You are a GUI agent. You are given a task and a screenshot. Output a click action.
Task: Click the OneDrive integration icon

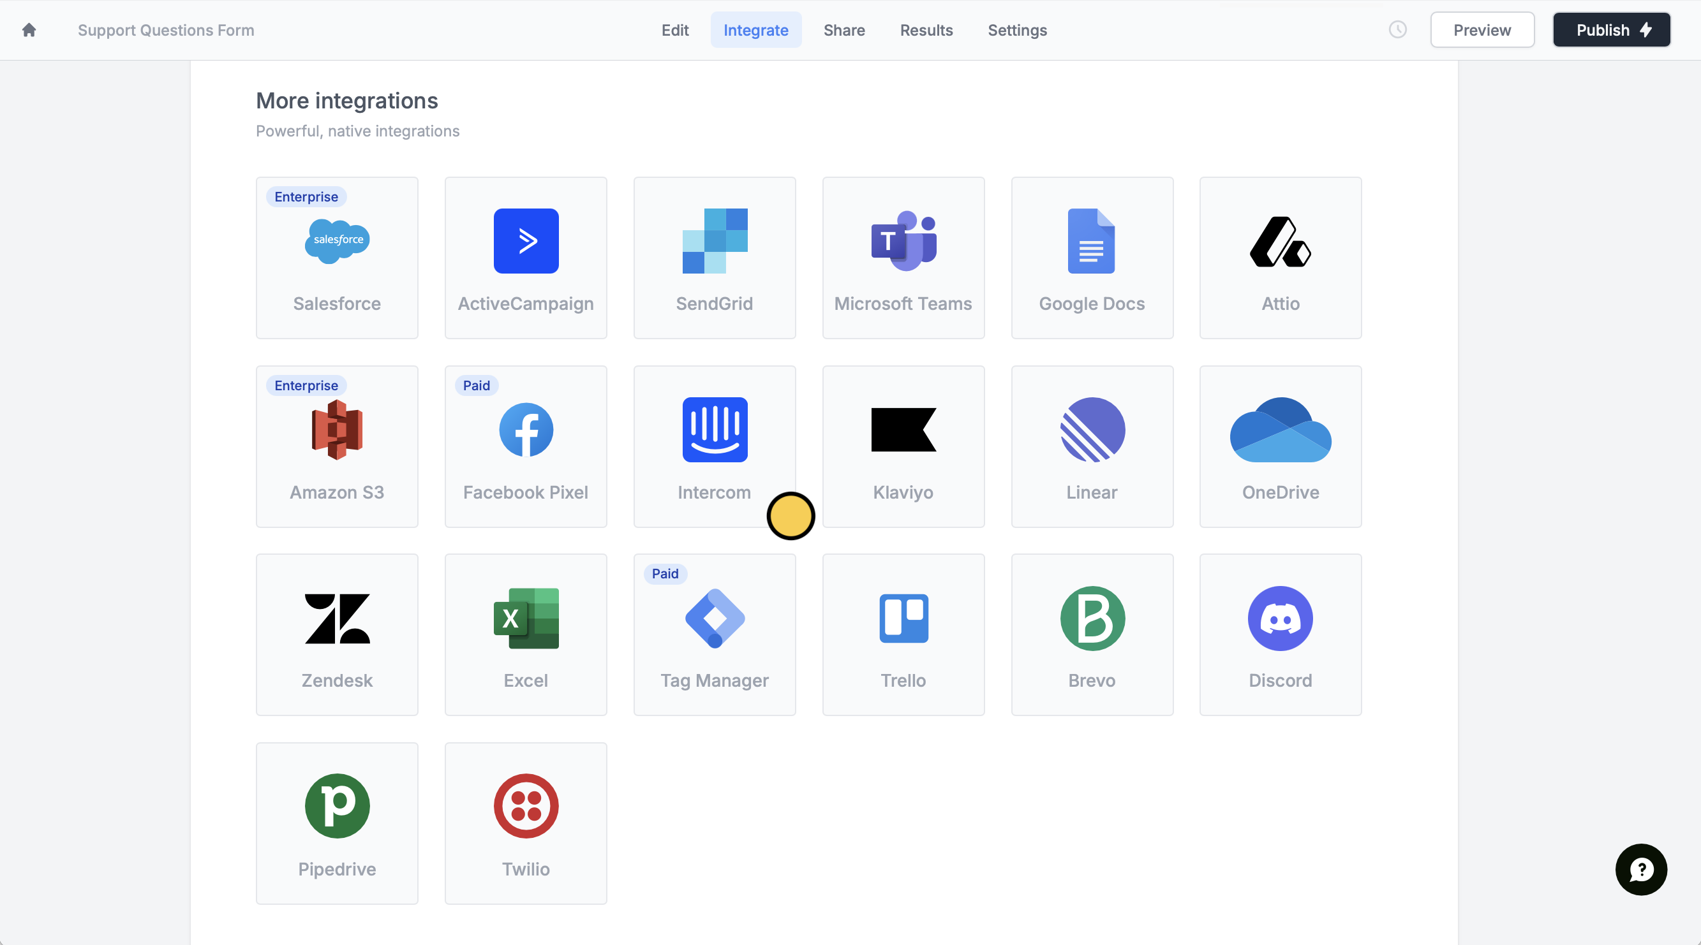point(1280,430)
